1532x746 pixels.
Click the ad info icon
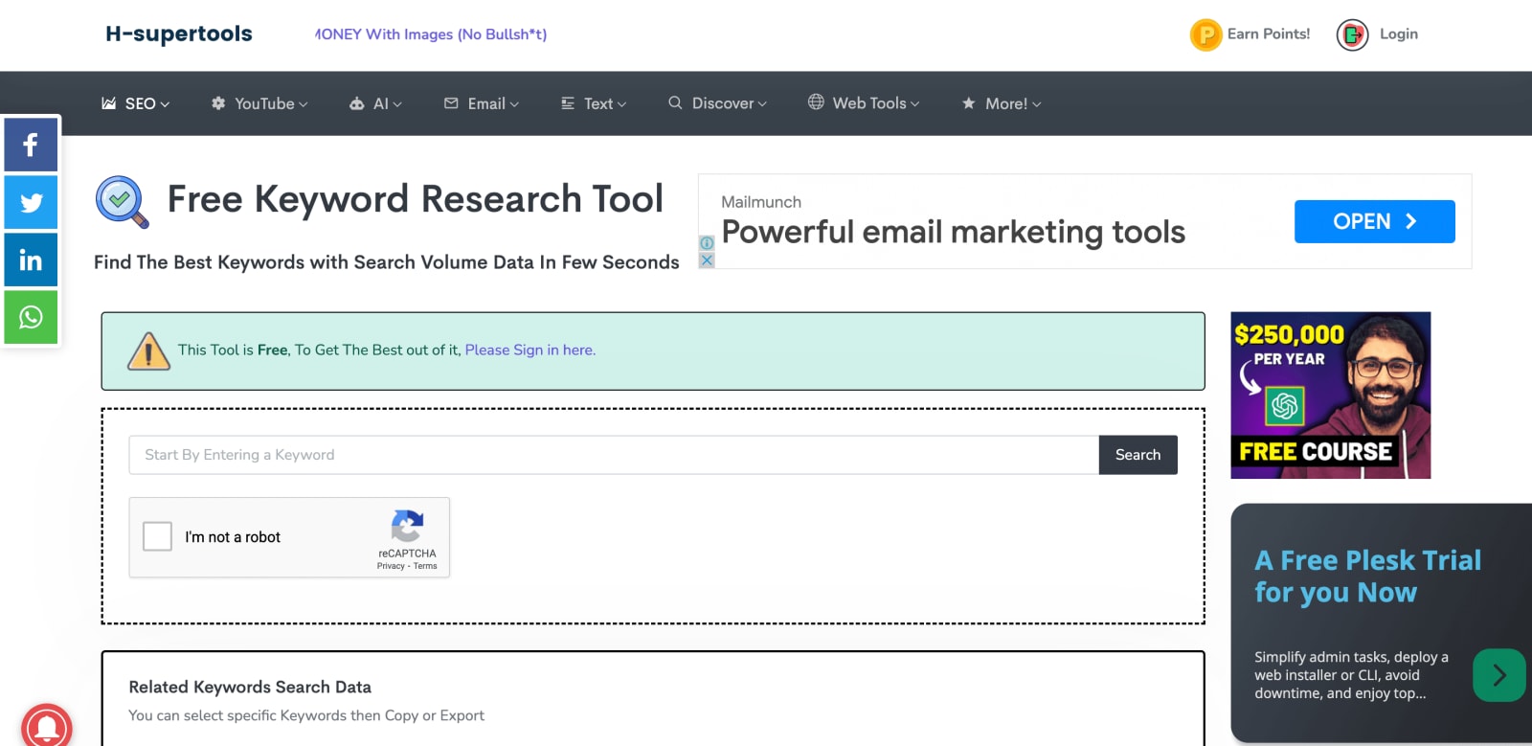pyautogui.click(x=707, y=243)
